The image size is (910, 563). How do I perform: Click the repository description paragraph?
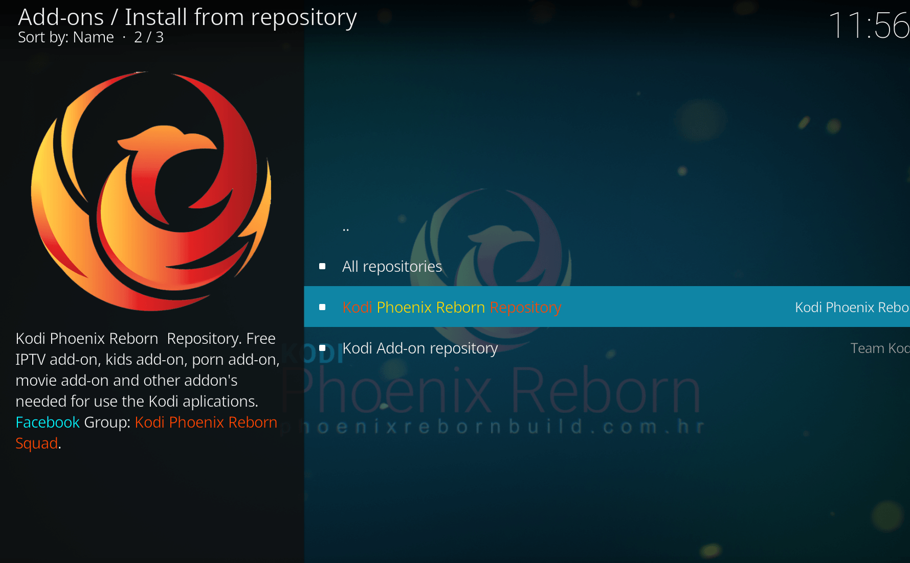click(x=147, y=370)
